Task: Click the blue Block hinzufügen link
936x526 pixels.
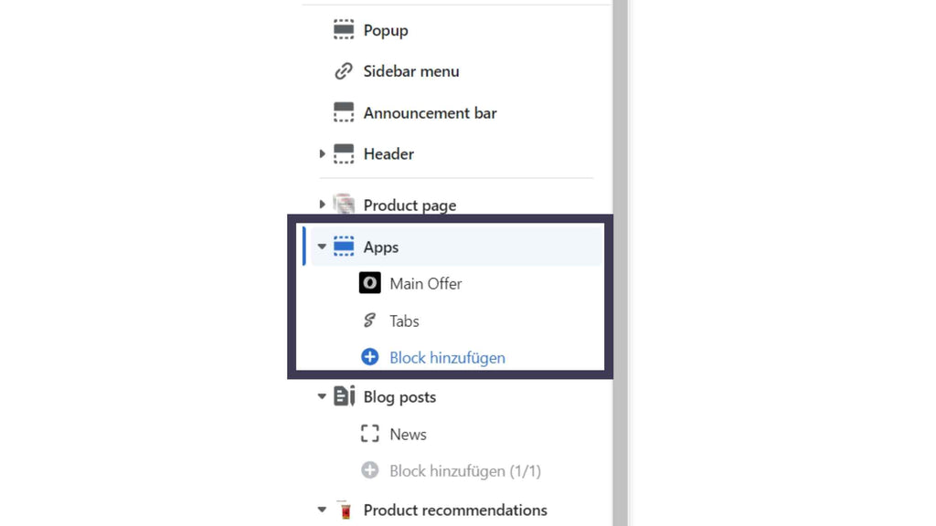Action: point(447,358)
